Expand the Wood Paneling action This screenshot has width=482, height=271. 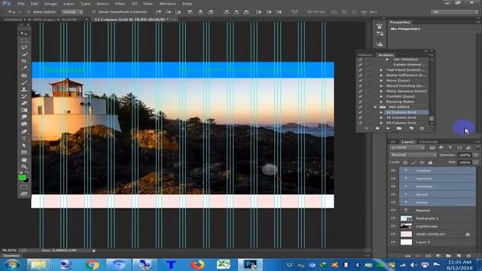point(381,86)
